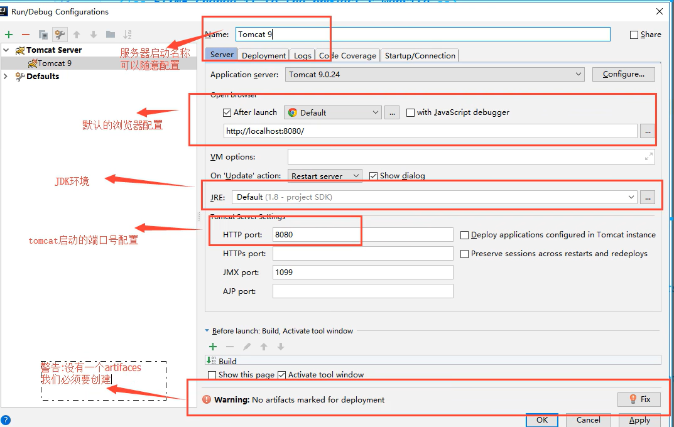Open edit defaults wrench icon
The height and width of the screenshot is (427, 674).
(60, 35)
